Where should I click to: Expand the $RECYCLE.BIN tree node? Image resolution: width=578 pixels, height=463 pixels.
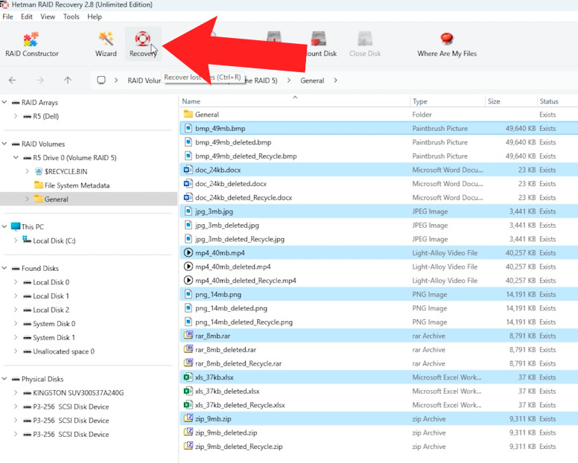27,171
